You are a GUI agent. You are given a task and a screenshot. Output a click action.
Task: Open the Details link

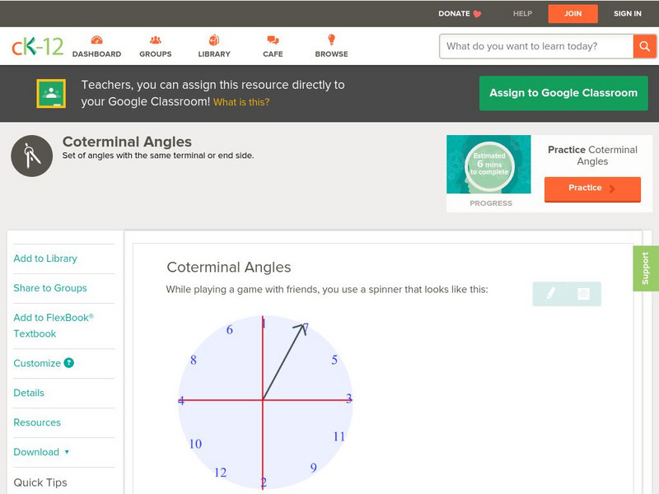coord(29,393)
